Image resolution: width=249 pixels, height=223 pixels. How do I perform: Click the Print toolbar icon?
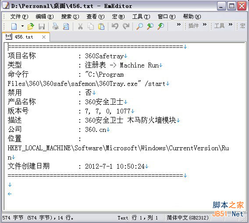tap(56, 26)
